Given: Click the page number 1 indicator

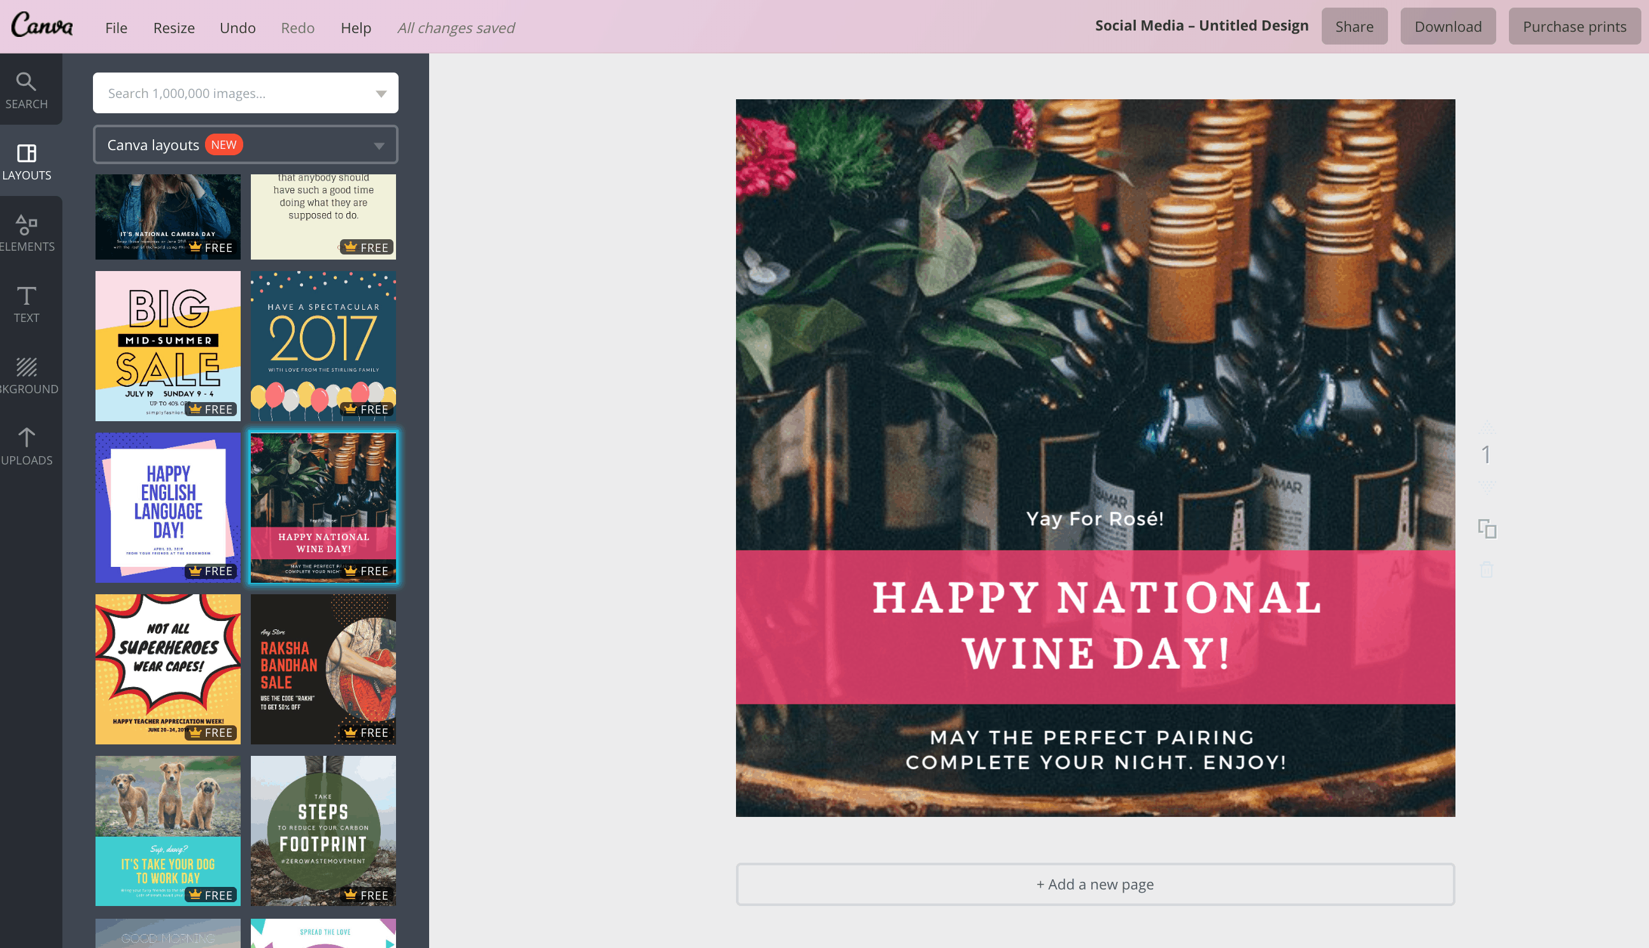Looking at the screenshot, I should click(x=1486, y=454).
